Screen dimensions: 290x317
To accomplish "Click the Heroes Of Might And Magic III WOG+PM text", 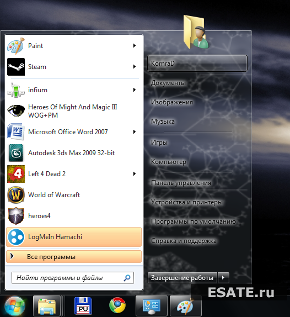I will tap(72, 111).
